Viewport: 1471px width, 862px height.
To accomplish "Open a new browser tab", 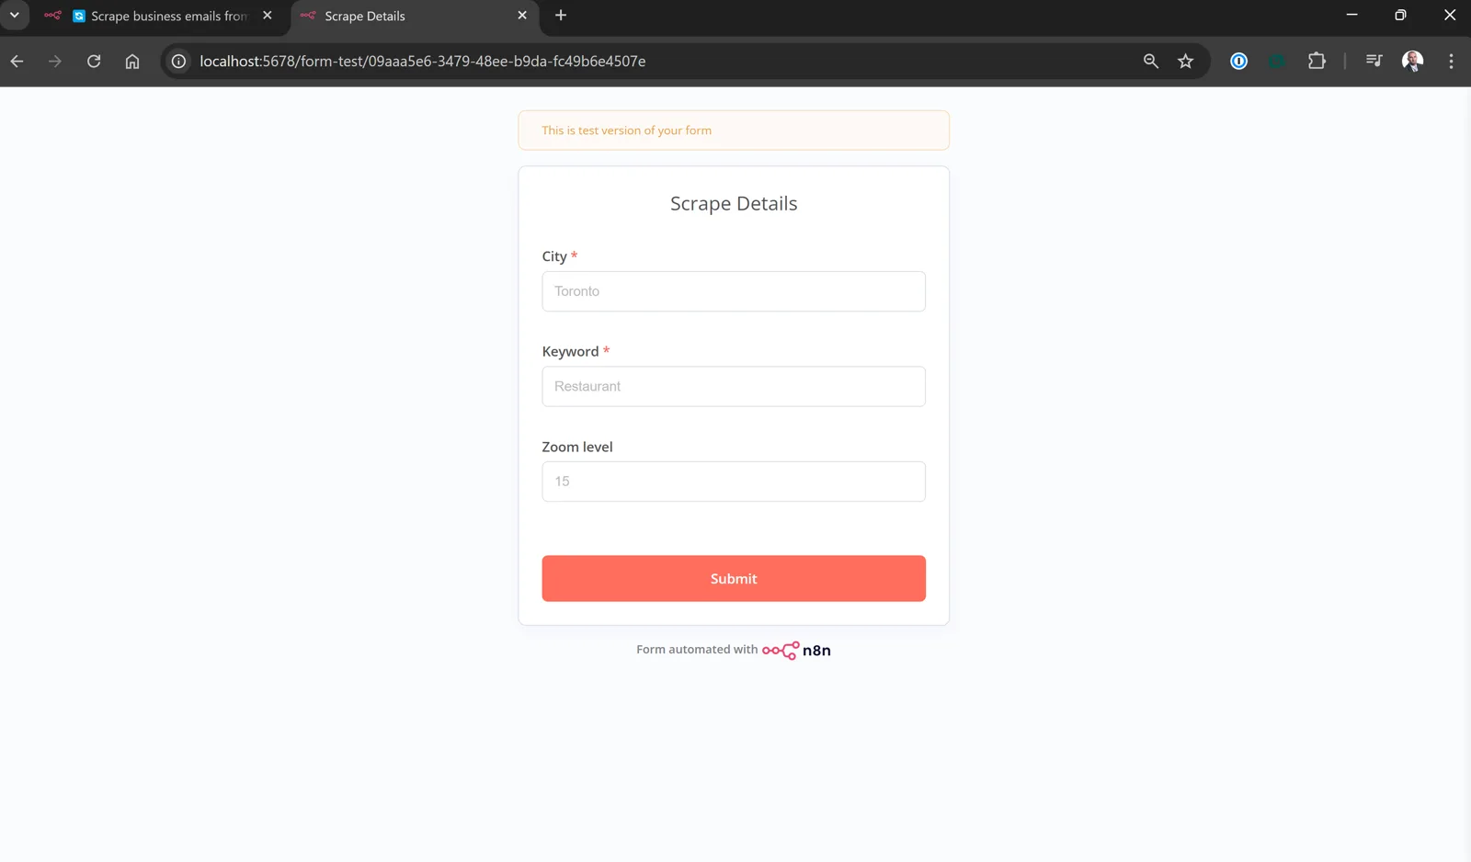I will click(x=561, y=16).
